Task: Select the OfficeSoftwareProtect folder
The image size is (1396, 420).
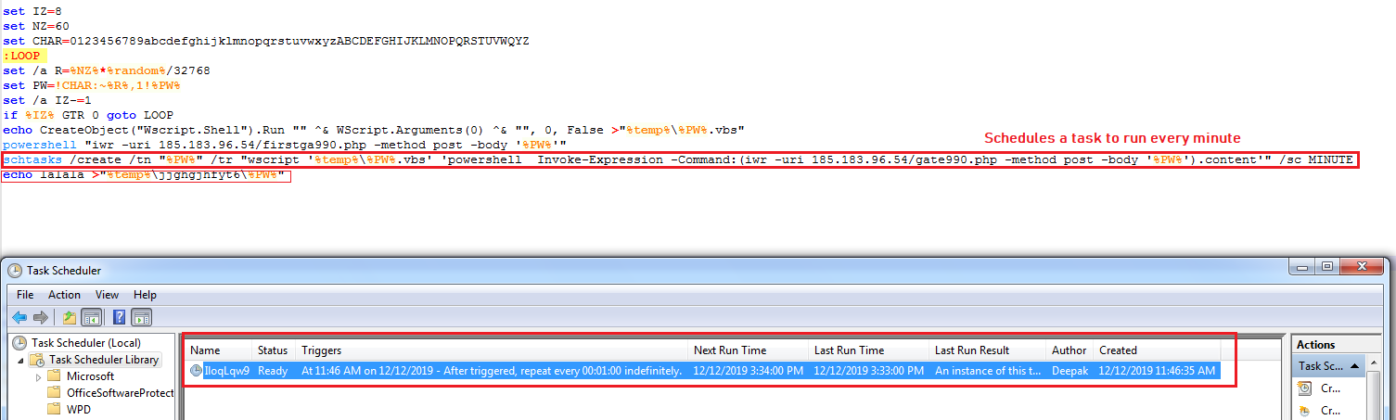Action: click(x=110, y=393)
